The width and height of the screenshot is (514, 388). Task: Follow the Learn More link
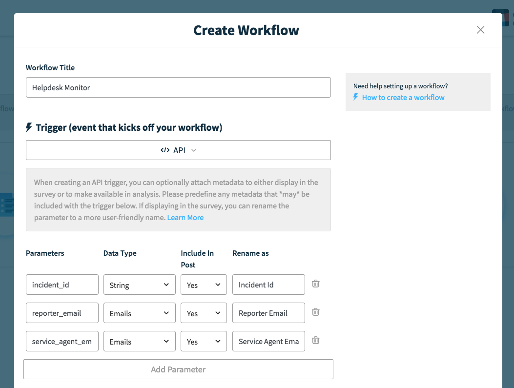pyautogui.click(x=185, y=218)
